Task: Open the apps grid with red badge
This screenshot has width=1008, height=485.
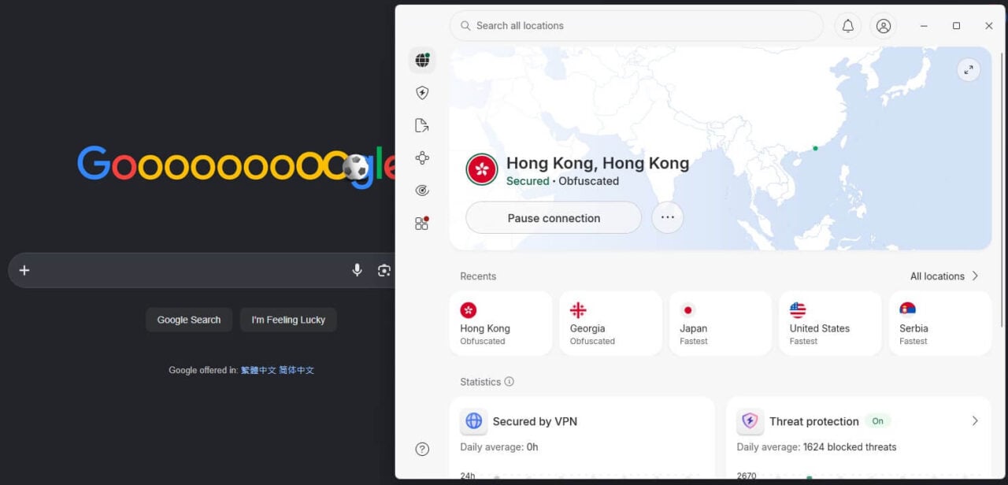Action: (422, 224)
